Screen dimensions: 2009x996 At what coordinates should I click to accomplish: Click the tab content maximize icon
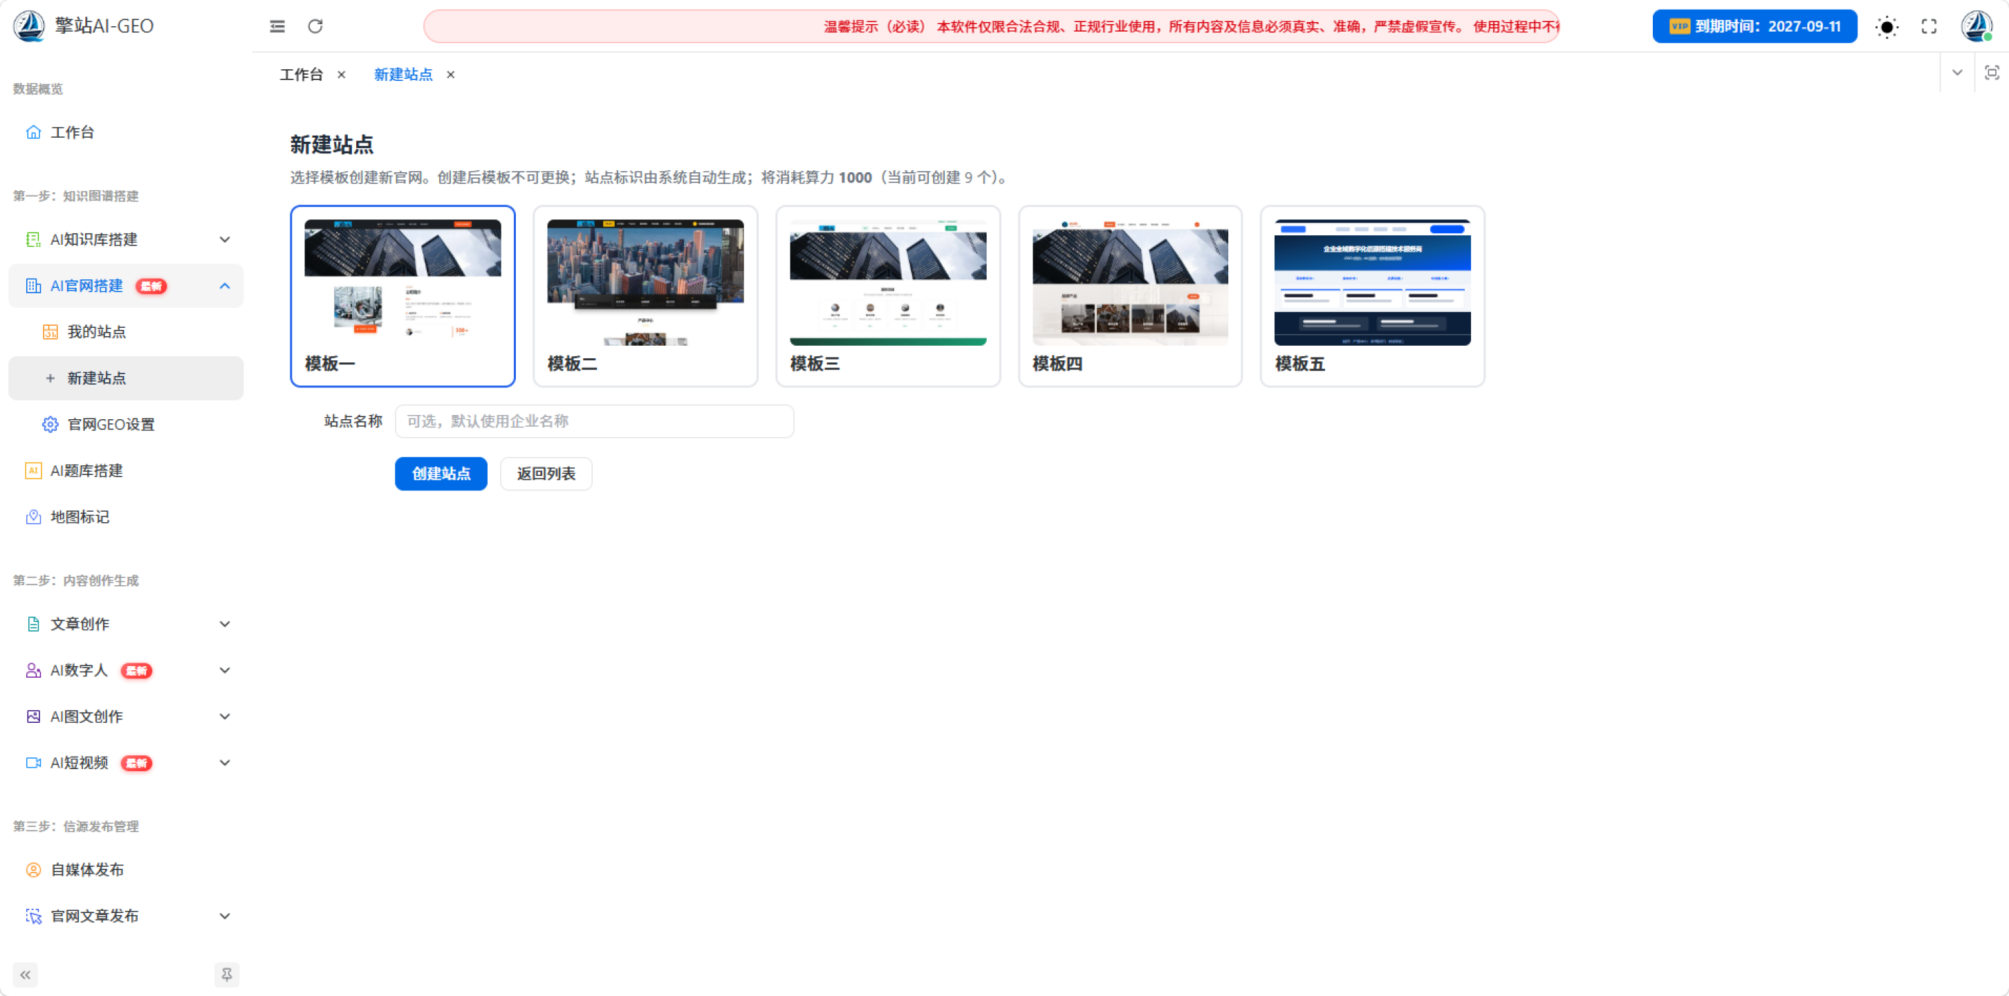pos(1991,73)
